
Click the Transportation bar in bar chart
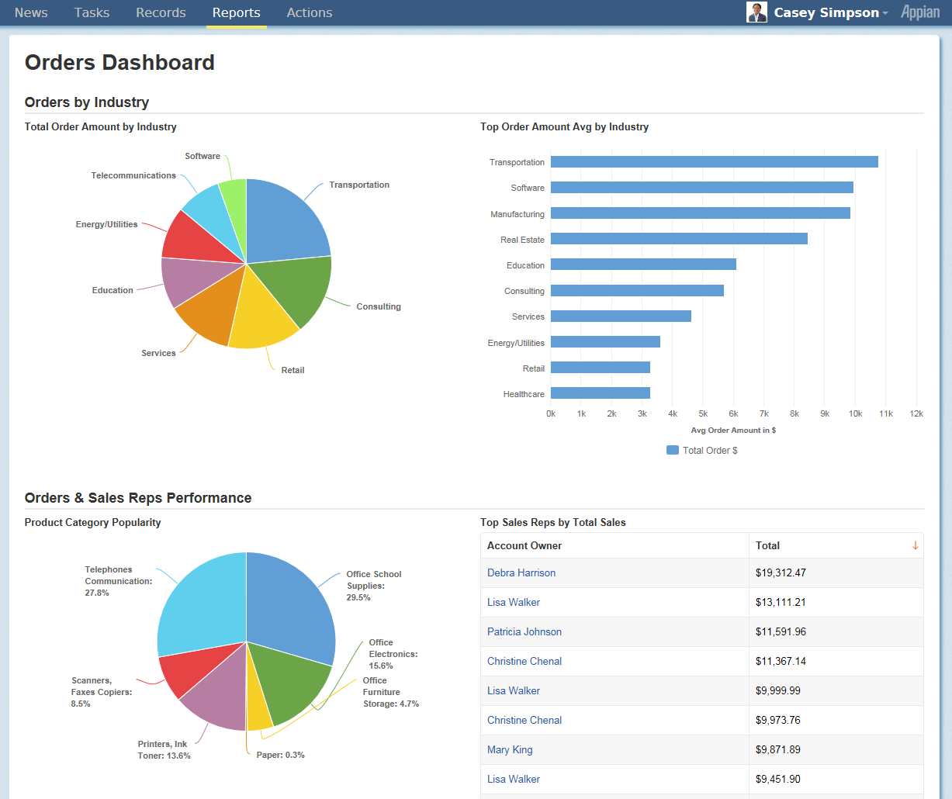click(x=714, y=162)
